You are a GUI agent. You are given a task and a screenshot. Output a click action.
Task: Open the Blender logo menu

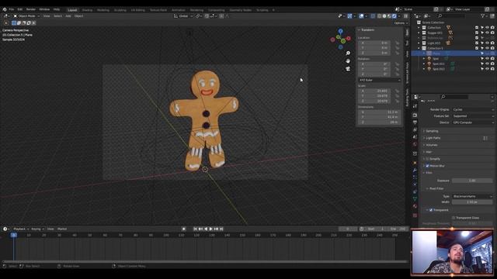pyautogui.click(x=5, y=9)
